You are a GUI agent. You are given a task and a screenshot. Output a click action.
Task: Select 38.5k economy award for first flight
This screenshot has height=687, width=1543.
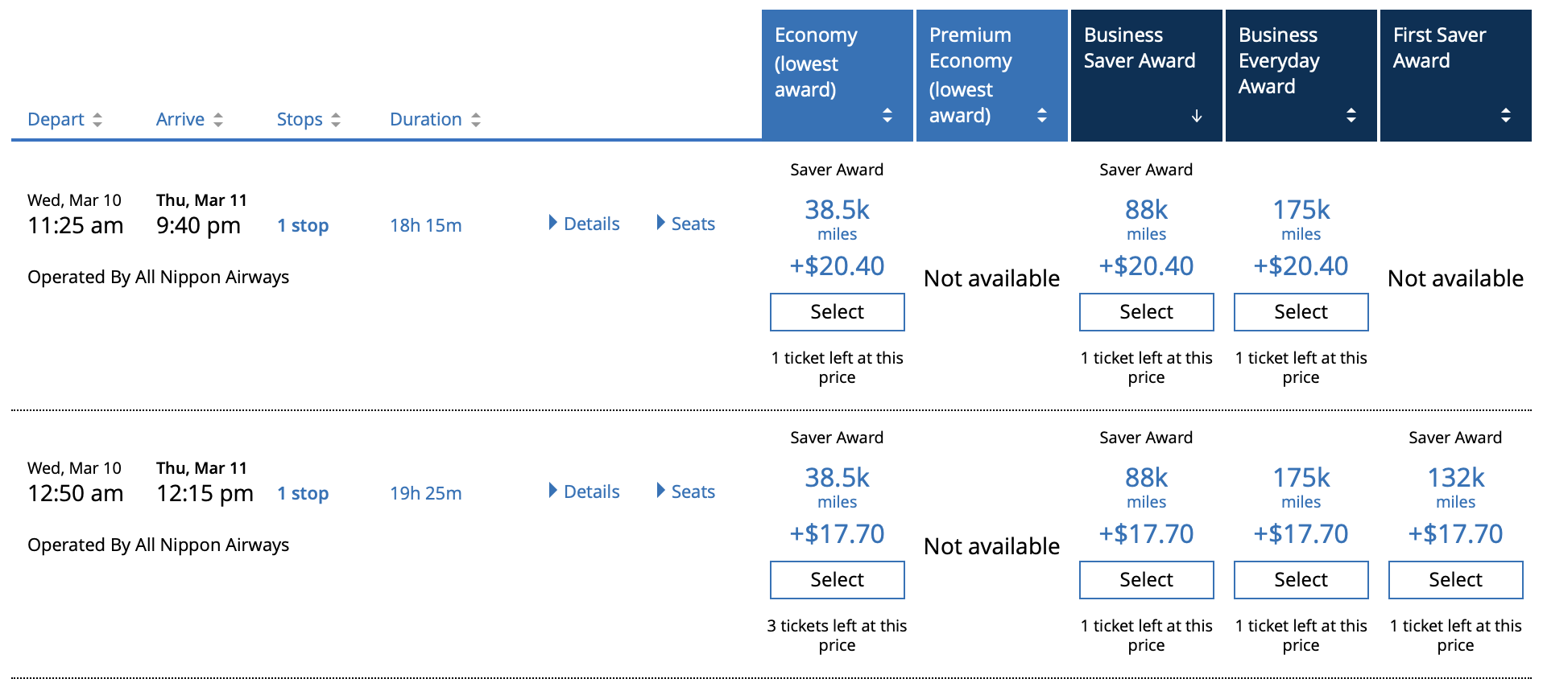click(x=838, y=312)
